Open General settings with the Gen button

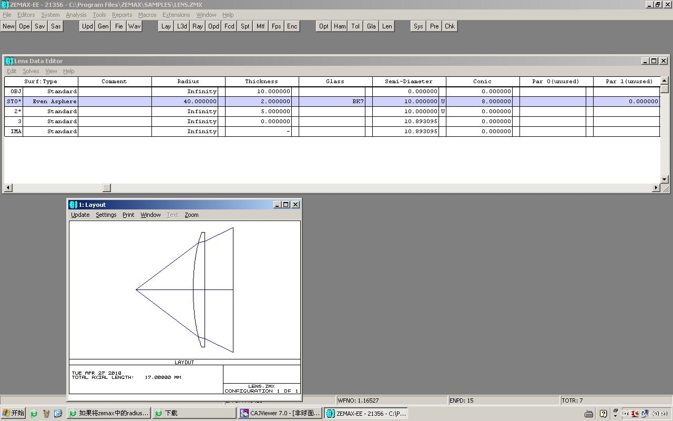pyautogui.click(x=103, y=26)
